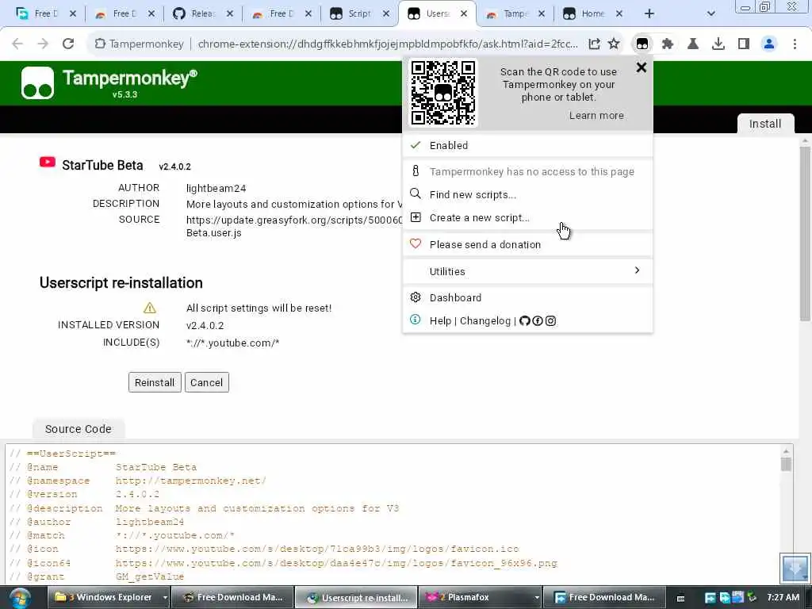Click the Windows Start button
The height and width of the screenshot is (609, 812).
(19, 598)
